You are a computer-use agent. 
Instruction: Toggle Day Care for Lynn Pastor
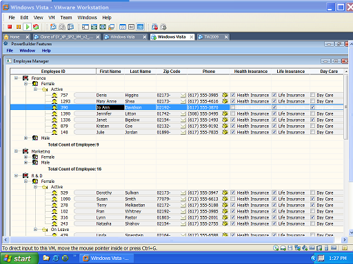[x=312, y=217]
